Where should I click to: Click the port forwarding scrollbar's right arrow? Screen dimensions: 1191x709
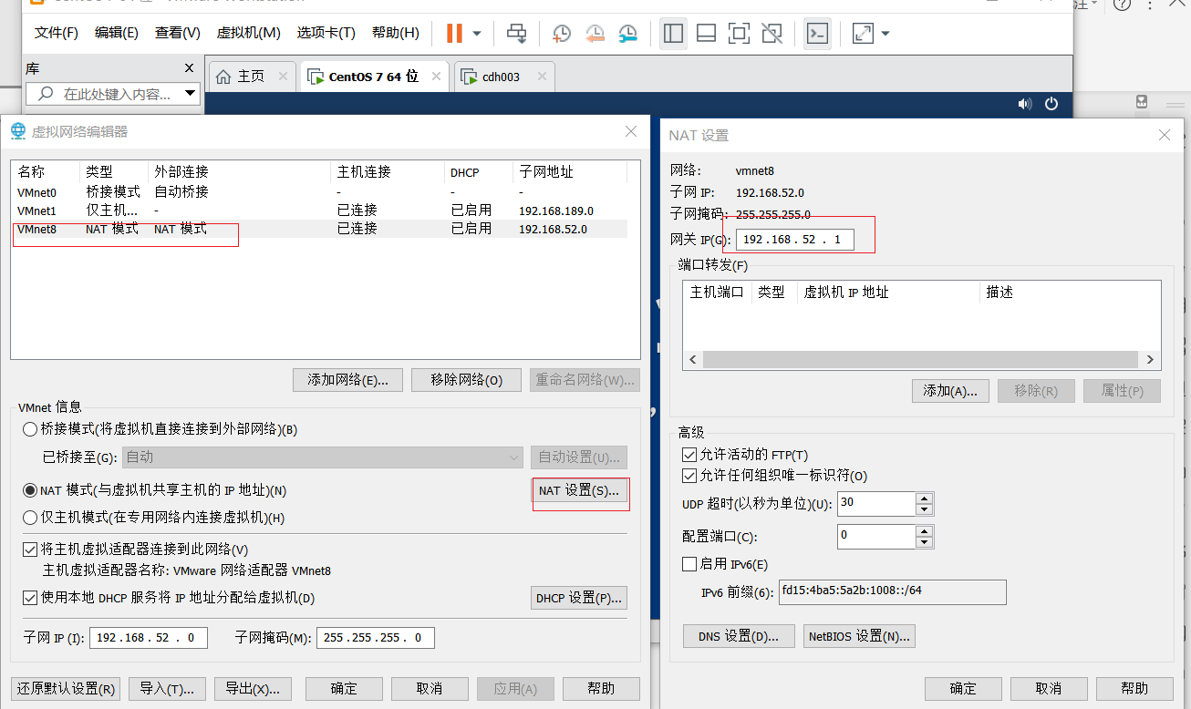pyautogui.click(x=1151, y=360)
